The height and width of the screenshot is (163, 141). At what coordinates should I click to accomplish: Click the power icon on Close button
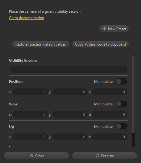[x=31, y=156]
